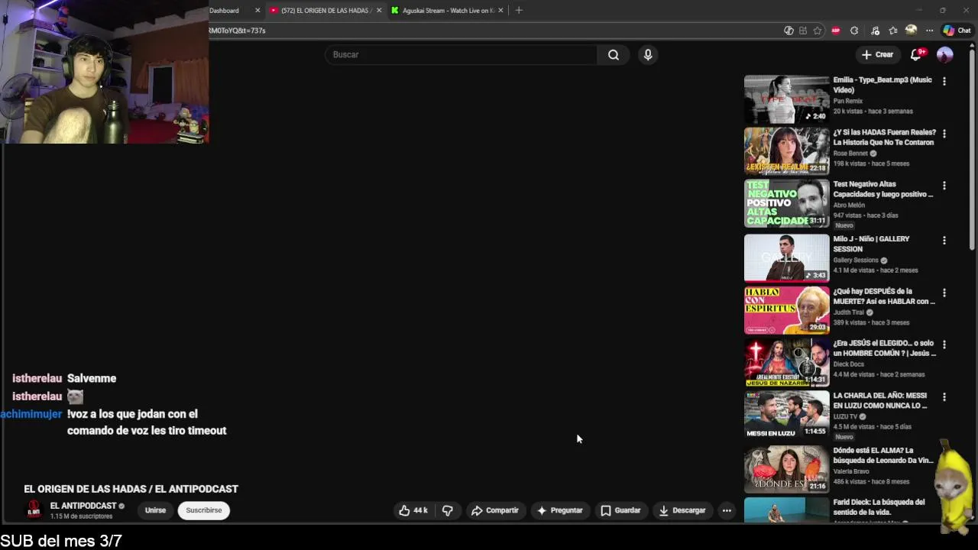
Task: Click the music media control toolbar icon
Action: click(x=875, y=31)
